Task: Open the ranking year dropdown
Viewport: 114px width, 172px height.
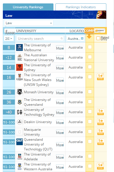Action: click(x=9, y=38)
